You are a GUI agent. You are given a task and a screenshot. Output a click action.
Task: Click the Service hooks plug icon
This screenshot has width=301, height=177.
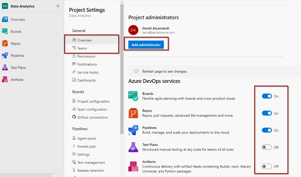pyautogui.click(x=74, y=72)
